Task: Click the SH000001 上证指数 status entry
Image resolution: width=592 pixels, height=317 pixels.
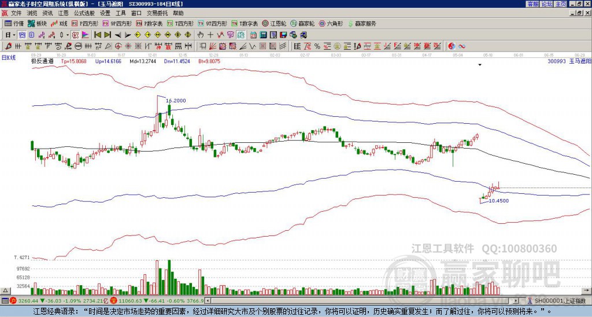Action: coord(560,301)
